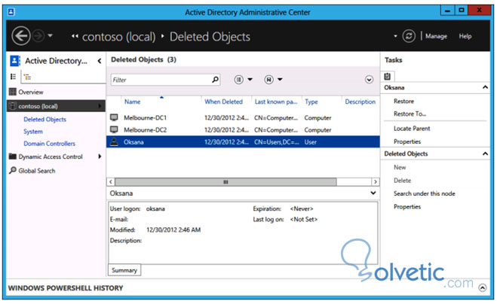497x304 pixels.
Task: Collapse the Deleted Objects tasks section
Action: click(x=485, y=154)
